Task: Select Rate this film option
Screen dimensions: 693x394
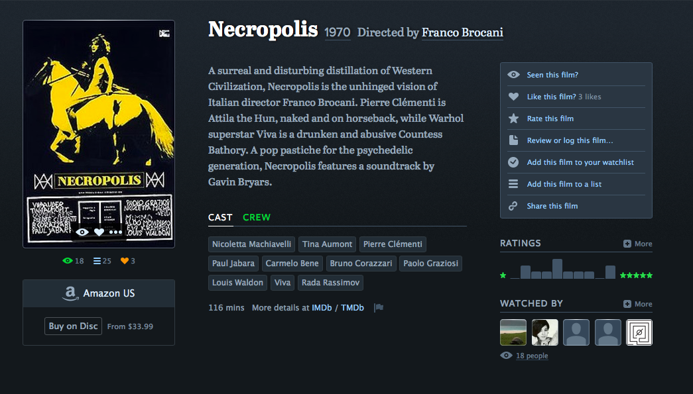Action: 550,119
